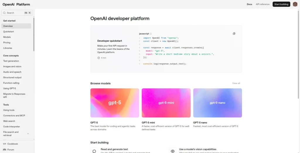Screen dimensions: 300x153
Task: Open Structured output page
Action: (12, 77)
